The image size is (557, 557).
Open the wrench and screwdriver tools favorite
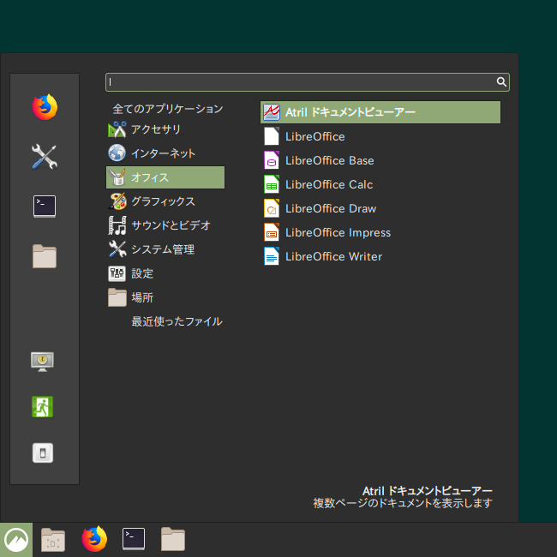point(45,157)
